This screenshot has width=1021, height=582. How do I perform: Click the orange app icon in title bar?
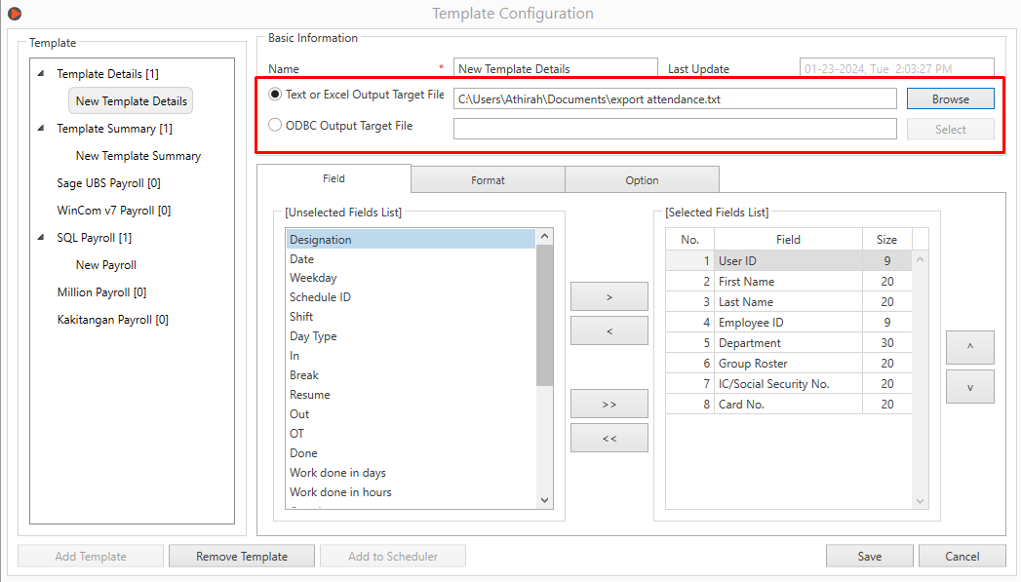pos(15,13)
